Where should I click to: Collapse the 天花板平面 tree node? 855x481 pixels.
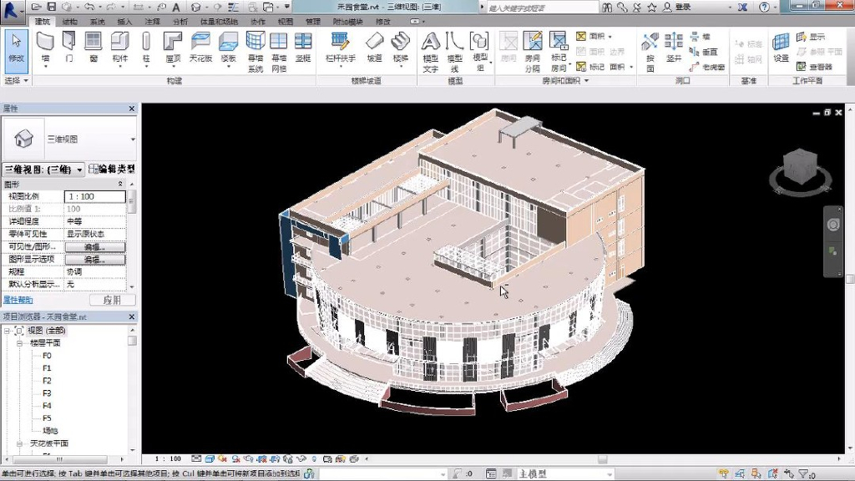point(20,444)
